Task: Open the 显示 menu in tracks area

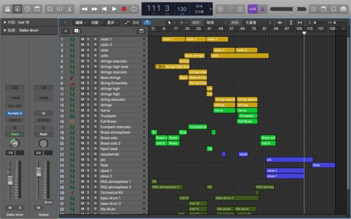Action: [112, 23]
